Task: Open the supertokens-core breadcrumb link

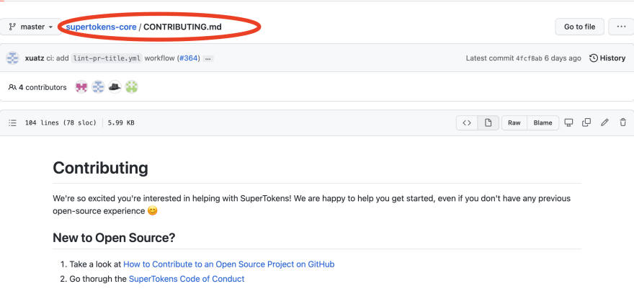Action: (x=101, y=27)
